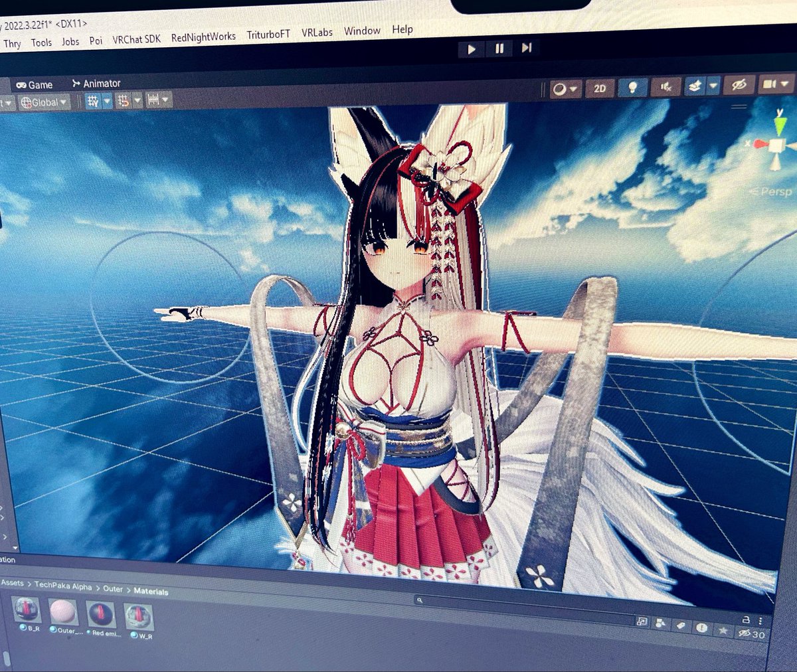Image resolution: width=797 pixels, height=672 pixels.
Task: Select the W_R material thumbnail
Action: [x=139, y=618]
